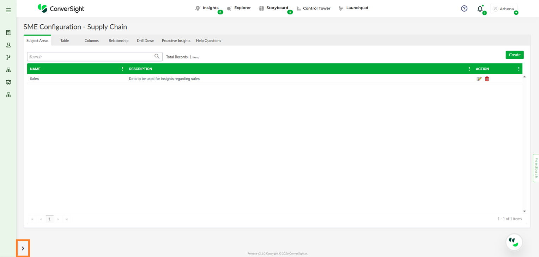Open the Feedback side tab
This screenshot has height=257, width=539.
pos(536,168)
